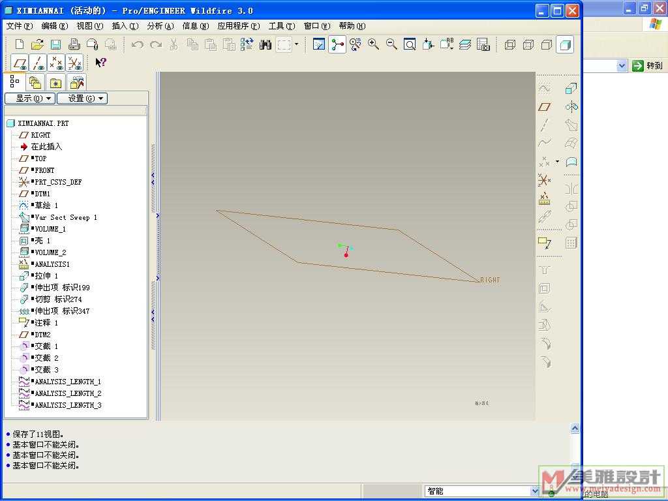Click the 应用程序(P) menu
668x501 pixels.
[239, 26]
